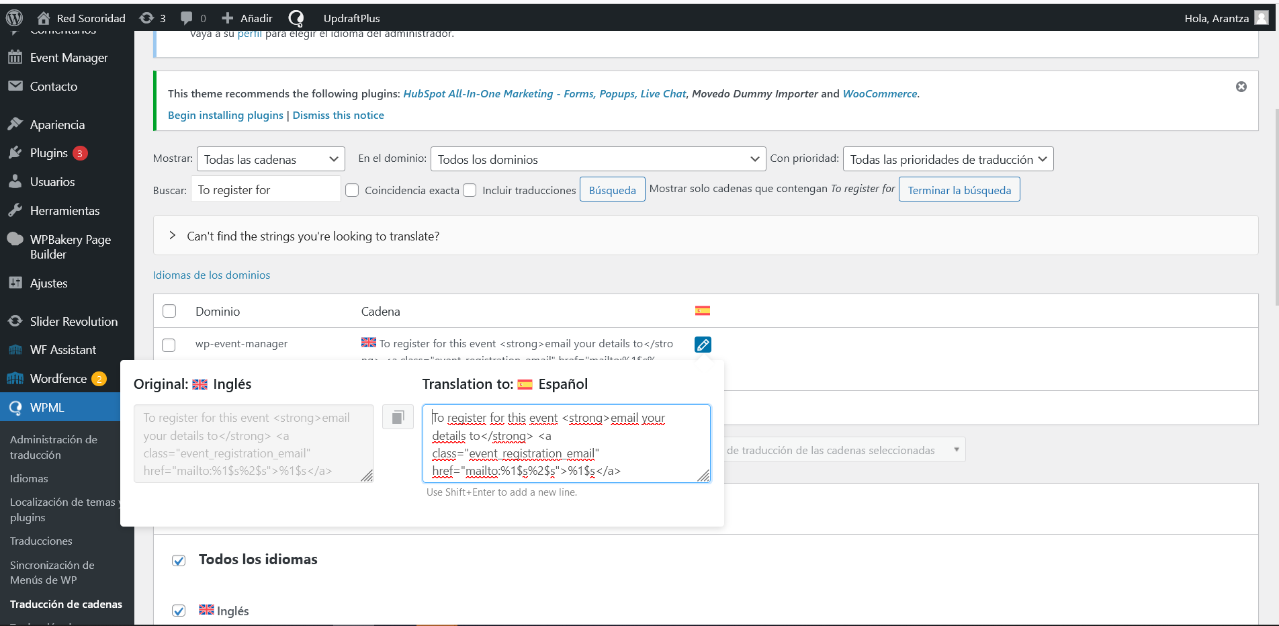
Task: Click the WordPress logo in admin bar
Action: pyautogui.click(x=14, y=18)
